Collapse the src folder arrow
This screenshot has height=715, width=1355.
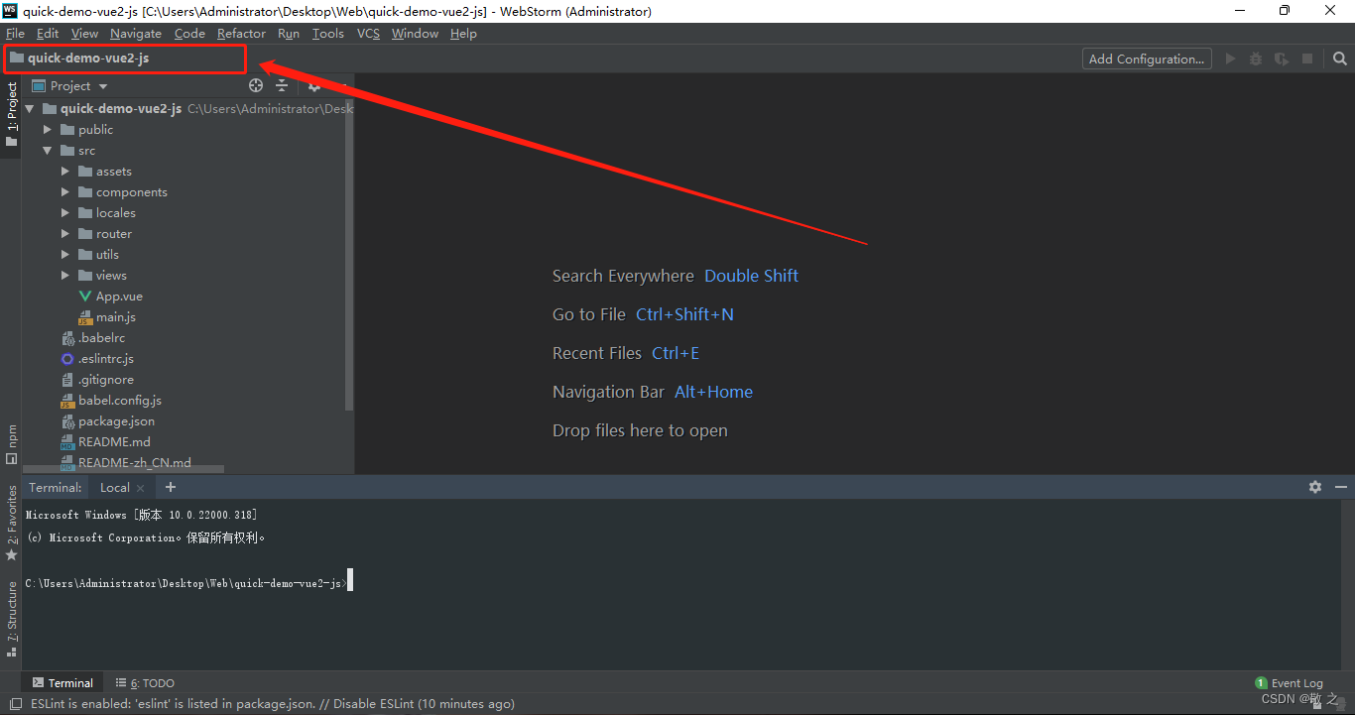tap(48, 151)
